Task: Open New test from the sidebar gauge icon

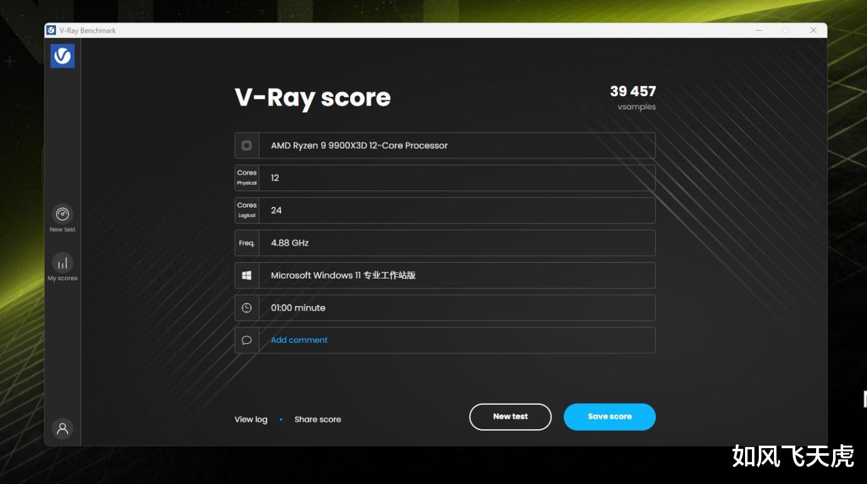Action: [62, 214]
